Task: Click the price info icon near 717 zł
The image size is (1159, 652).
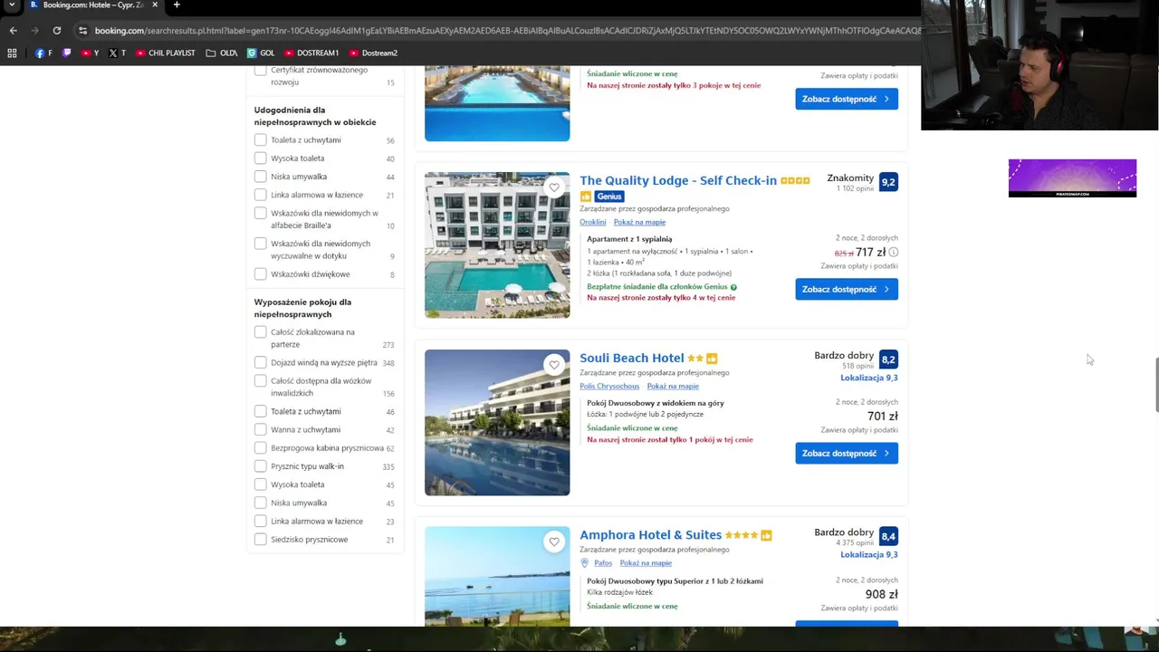Action: [x=894, y=253]
